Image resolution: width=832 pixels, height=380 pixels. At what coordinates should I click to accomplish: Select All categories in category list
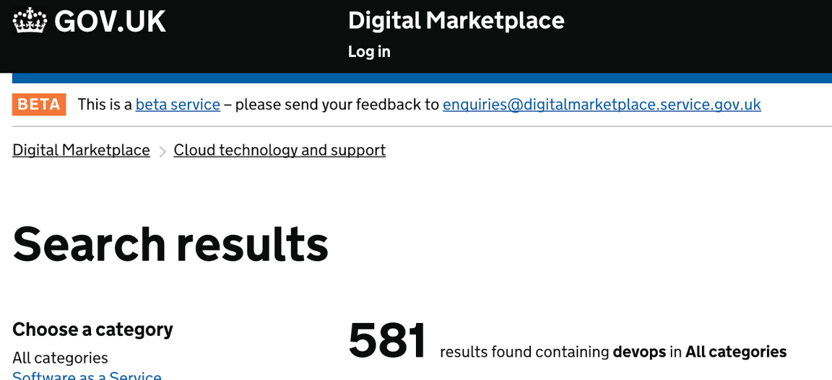coord(60,358)
